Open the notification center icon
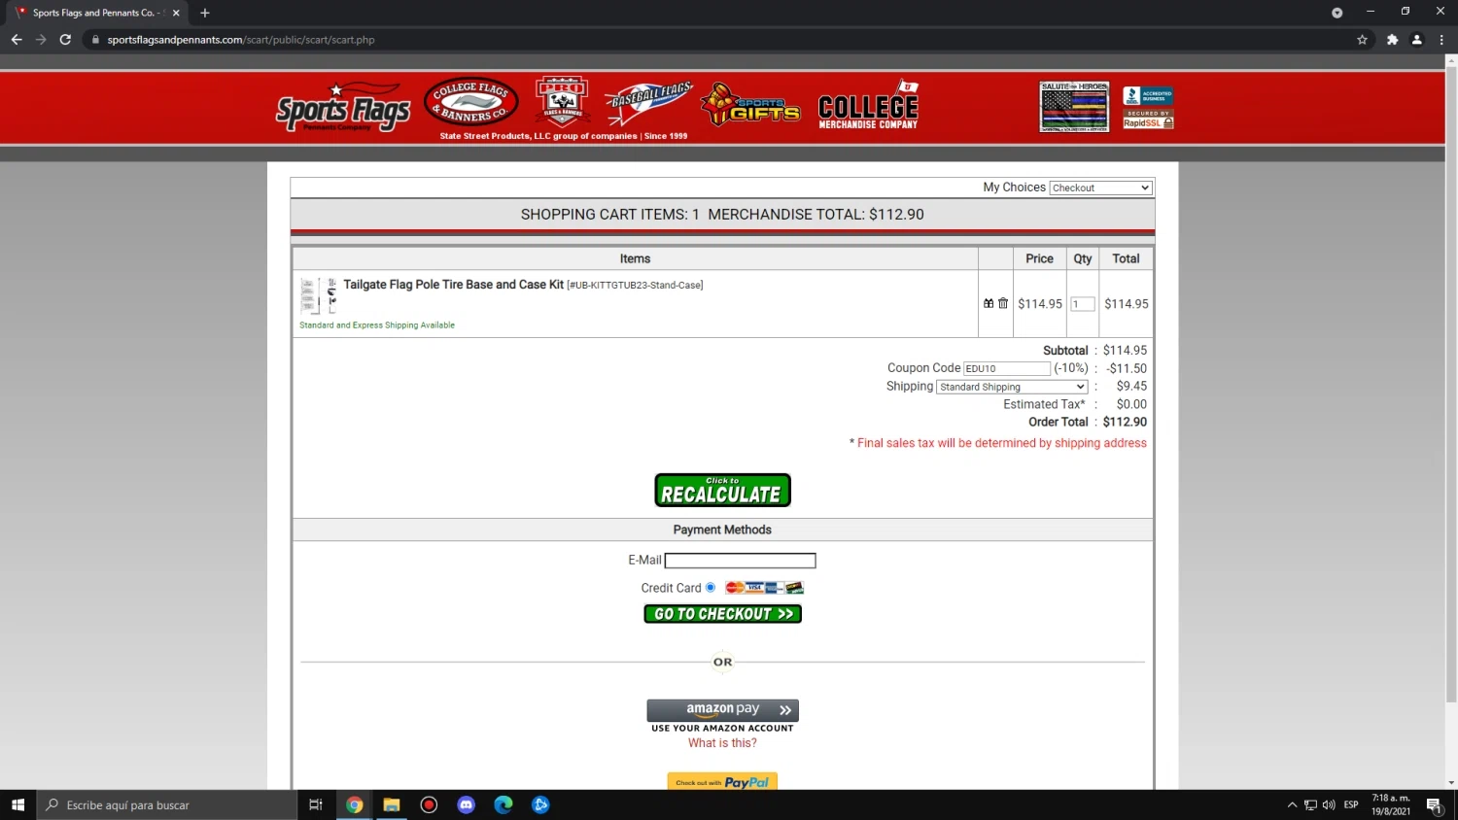Viewport: 1458px width, 820px height. (1434, 804)
